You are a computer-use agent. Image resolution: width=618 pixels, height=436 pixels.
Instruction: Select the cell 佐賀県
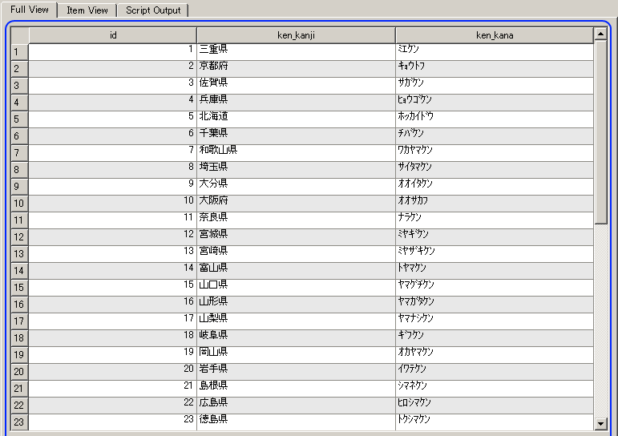[296, 86]
